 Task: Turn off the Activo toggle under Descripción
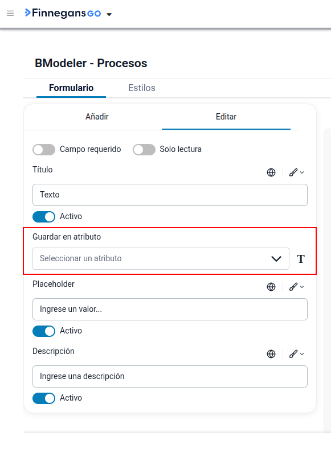(44, 398)
